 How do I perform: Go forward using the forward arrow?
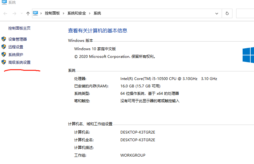14,14
